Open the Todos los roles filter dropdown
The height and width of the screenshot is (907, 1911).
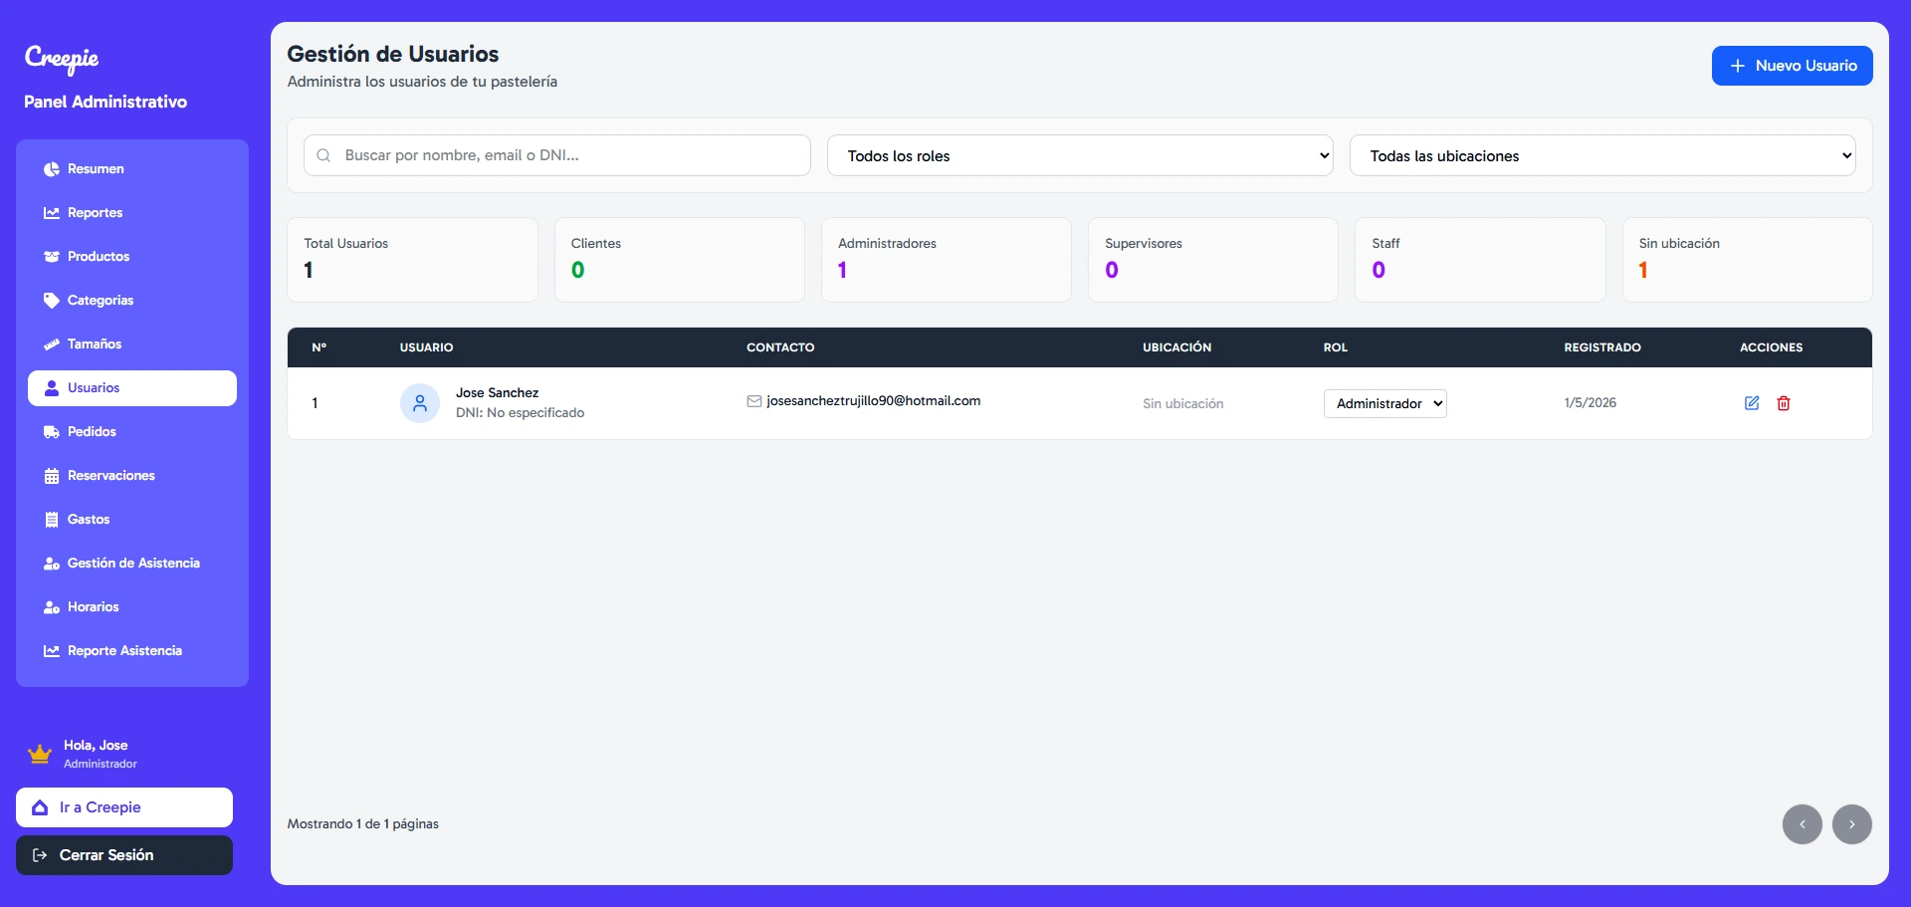pyautogui.click(x=1080, y=155)
